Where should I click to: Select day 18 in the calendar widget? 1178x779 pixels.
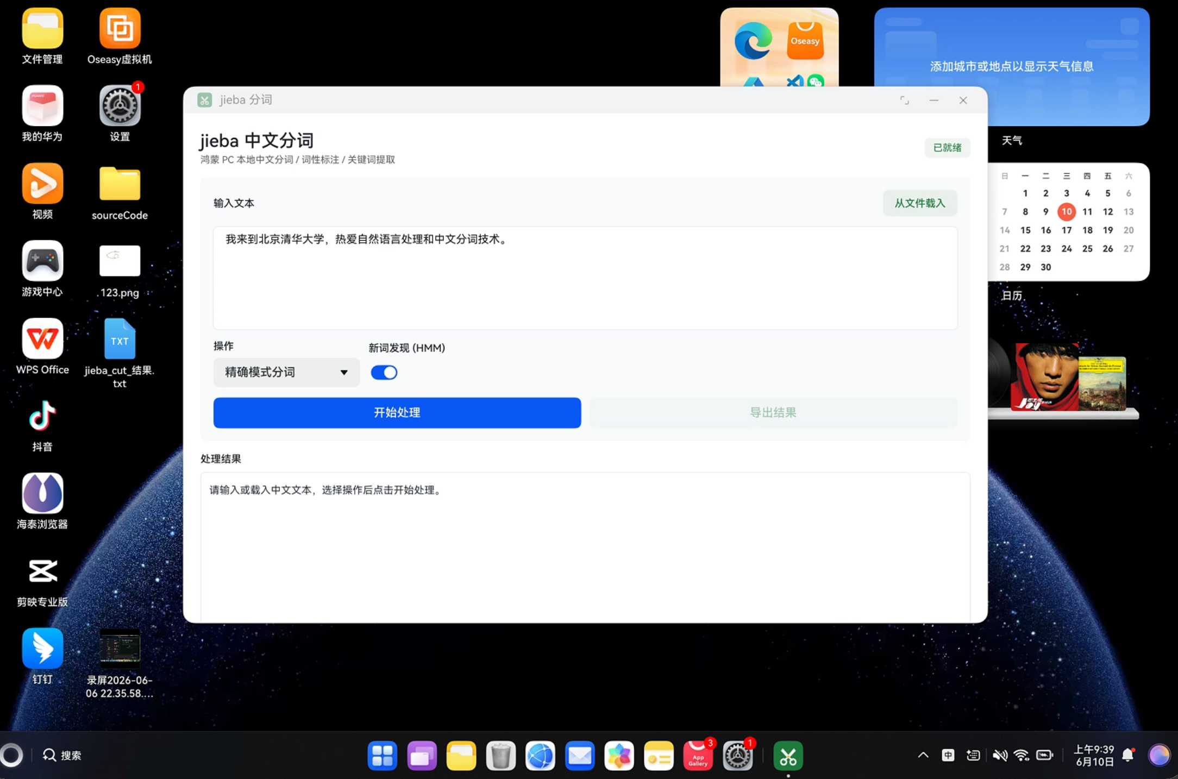point(1087,230)
